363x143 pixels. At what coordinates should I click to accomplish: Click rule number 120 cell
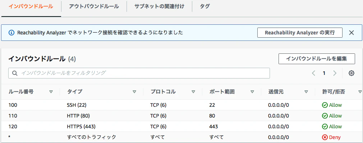13,127
